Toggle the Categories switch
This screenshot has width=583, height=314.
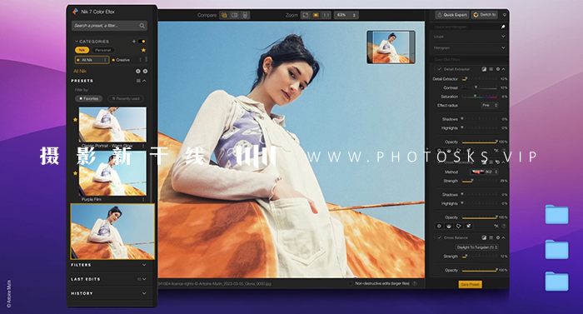[x=142, y=42]
